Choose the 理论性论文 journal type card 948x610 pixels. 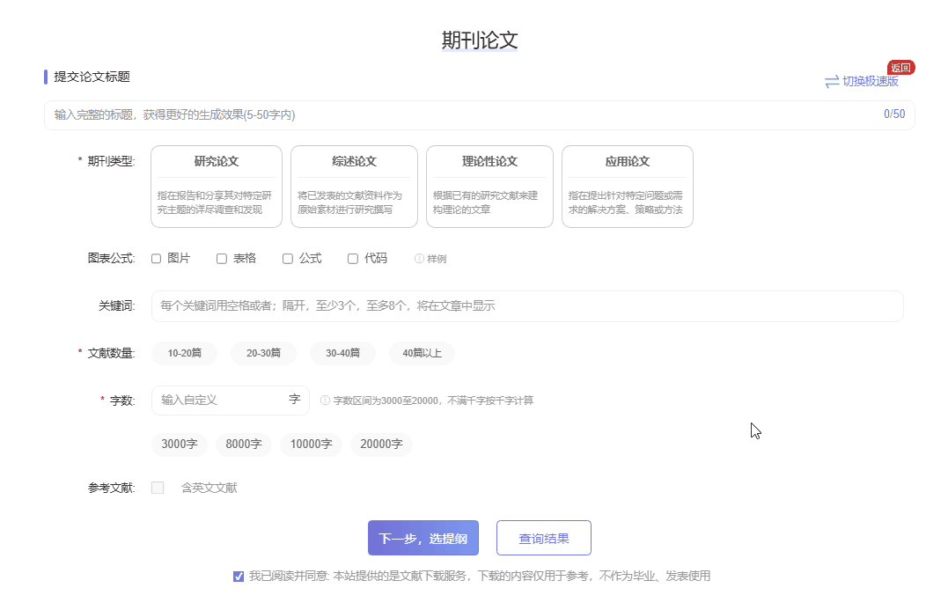[489, 187]
